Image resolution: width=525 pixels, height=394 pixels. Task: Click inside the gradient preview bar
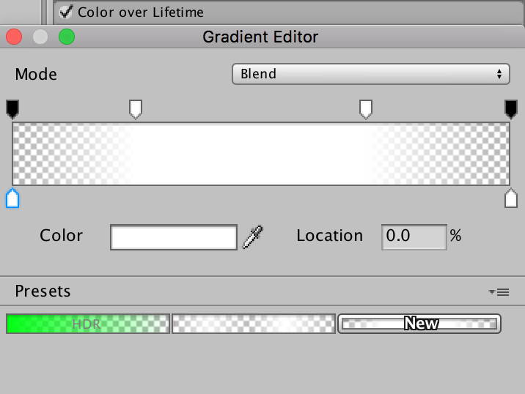261,154
